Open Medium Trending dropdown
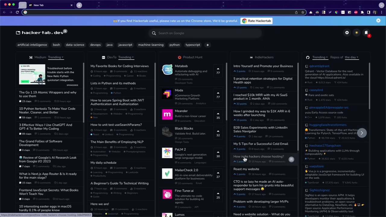This screenshot has width=386, height=217. (56, 57)
